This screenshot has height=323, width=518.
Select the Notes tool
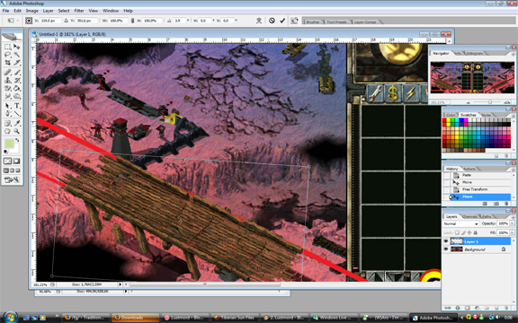click(x=7, y=123)
